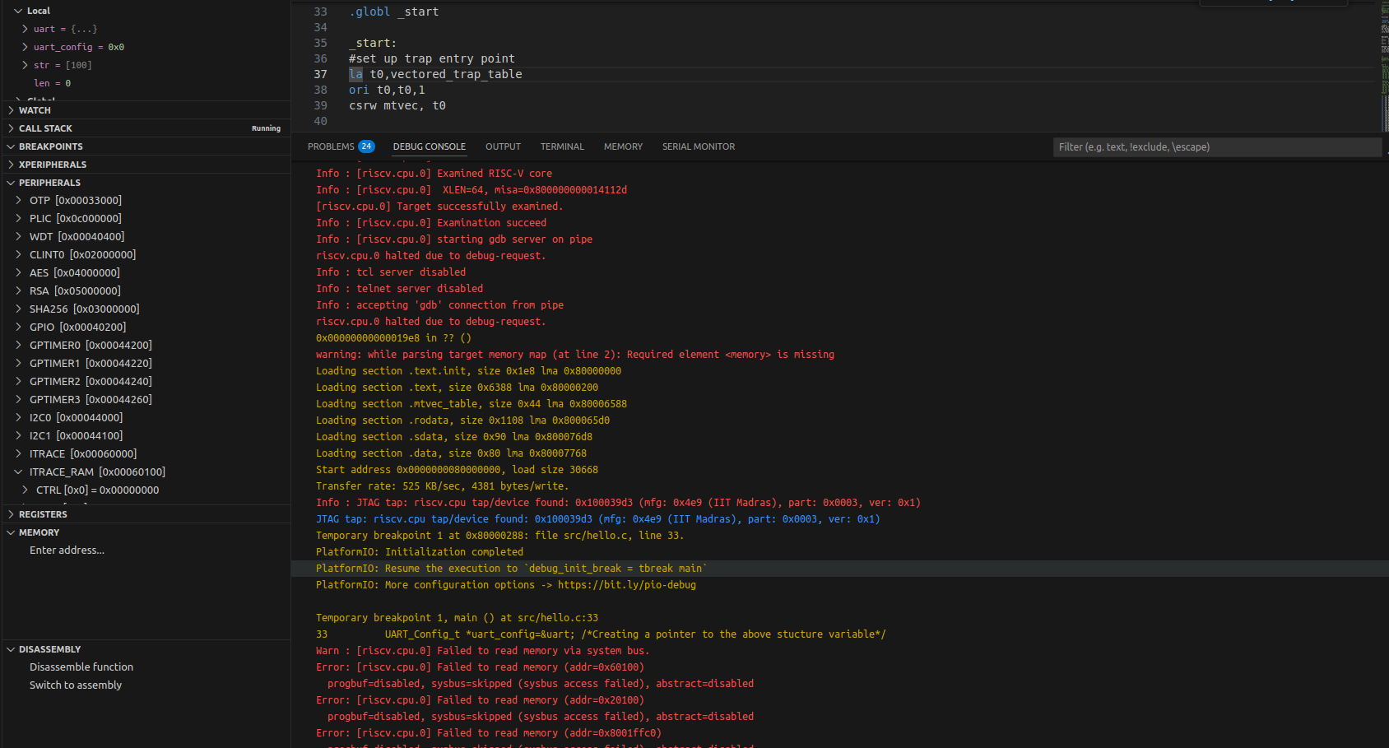Click the debug console Filter input field
The width and height of the screenshot is (1389, 748).
click(1216, 147)
